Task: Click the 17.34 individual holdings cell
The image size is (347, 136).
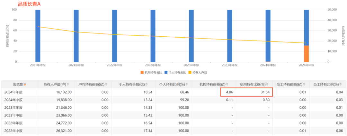Action: click(x=148, y=131)
